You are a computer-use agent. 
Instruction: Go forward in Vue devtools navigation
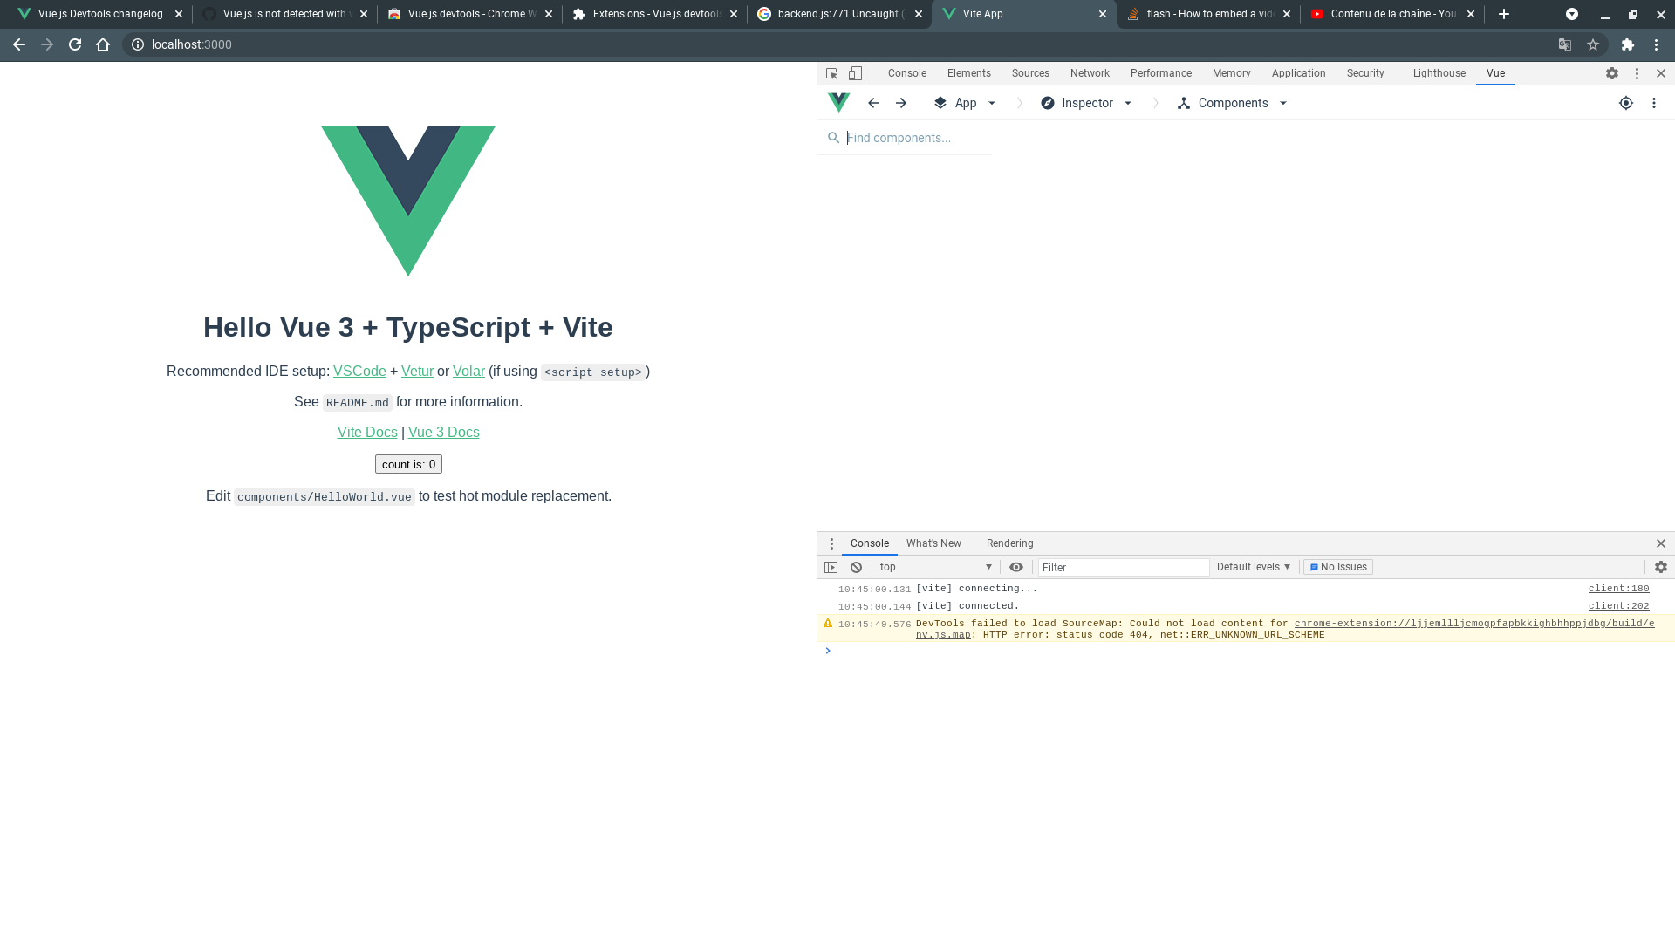click(x=901, y=103)
